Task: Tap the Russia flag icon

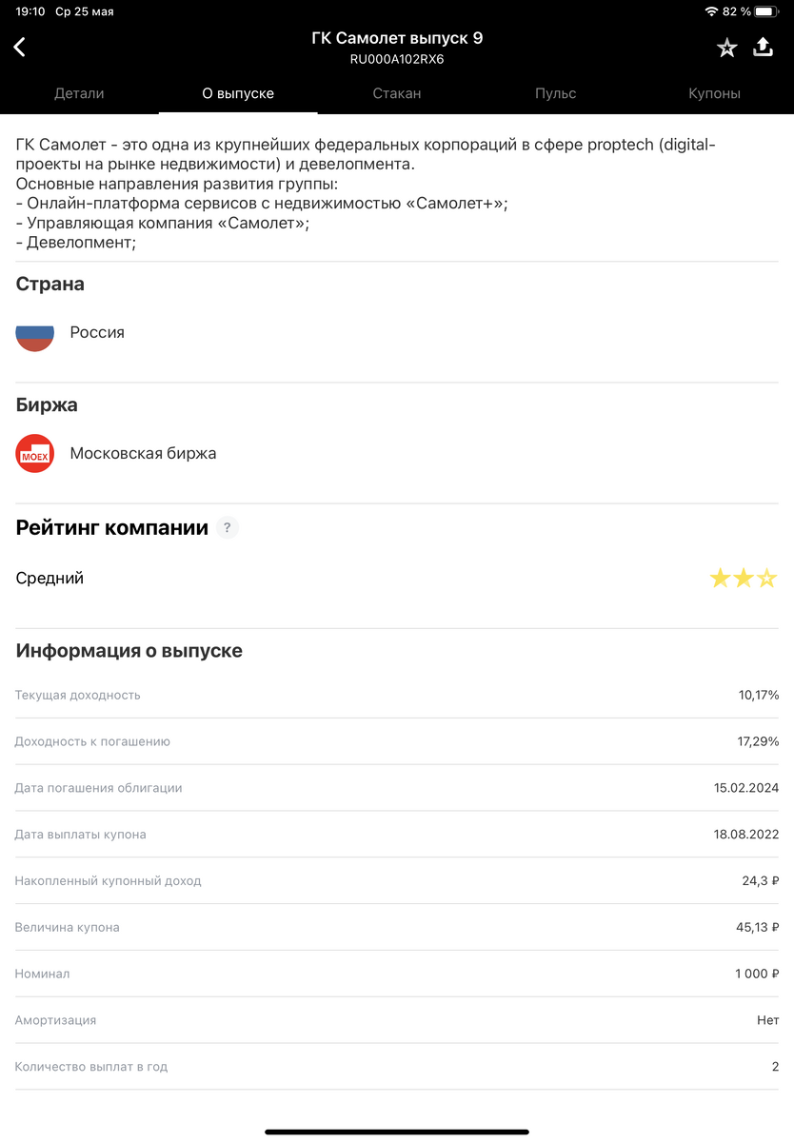Action: [34, 332]
